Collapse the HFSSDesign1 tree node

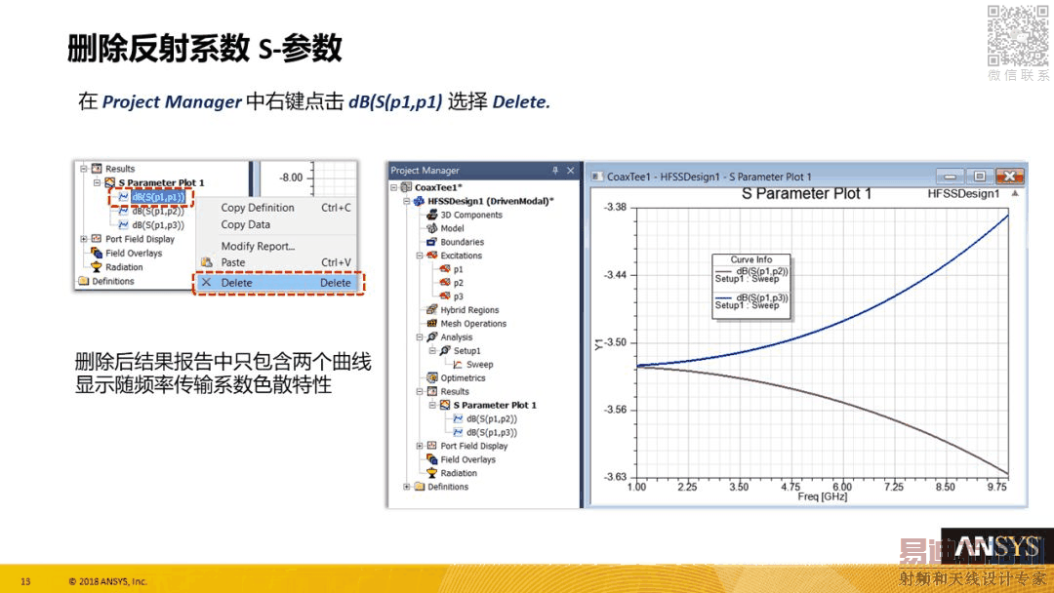pos(407,201)
